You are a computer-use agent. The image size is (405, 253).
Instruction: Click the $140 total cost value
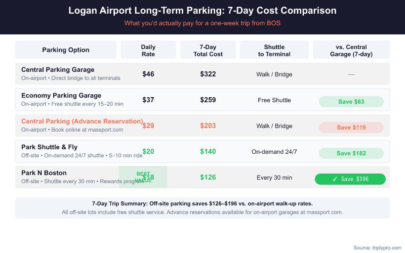[x=208, y=152]
